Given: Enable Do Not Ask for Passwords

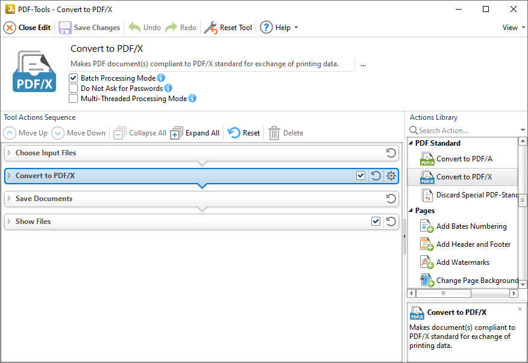Looking at the screenshot, I should click(73, 88).
